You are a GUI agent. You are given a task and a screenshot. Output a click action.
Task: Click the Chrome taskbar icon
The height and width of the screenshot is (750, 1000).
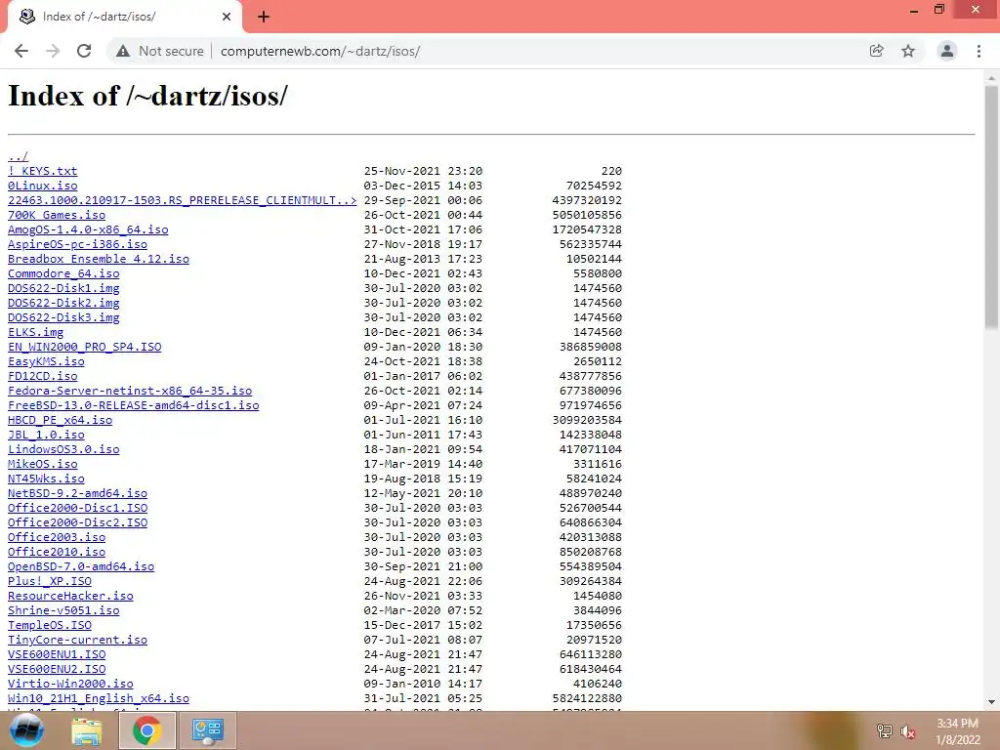[x=147, y=730]
